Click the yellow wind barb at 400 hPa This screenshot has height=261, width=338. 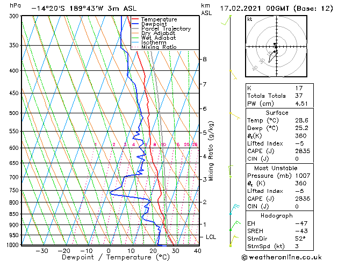tap(233, 75)
